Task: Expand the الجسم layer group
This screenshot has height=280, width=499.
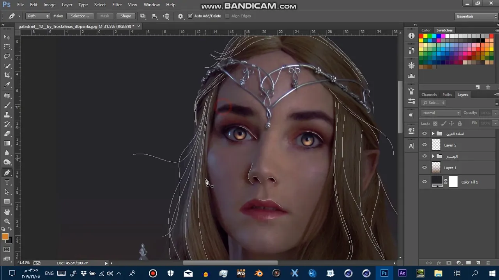Action: point(433,156)
